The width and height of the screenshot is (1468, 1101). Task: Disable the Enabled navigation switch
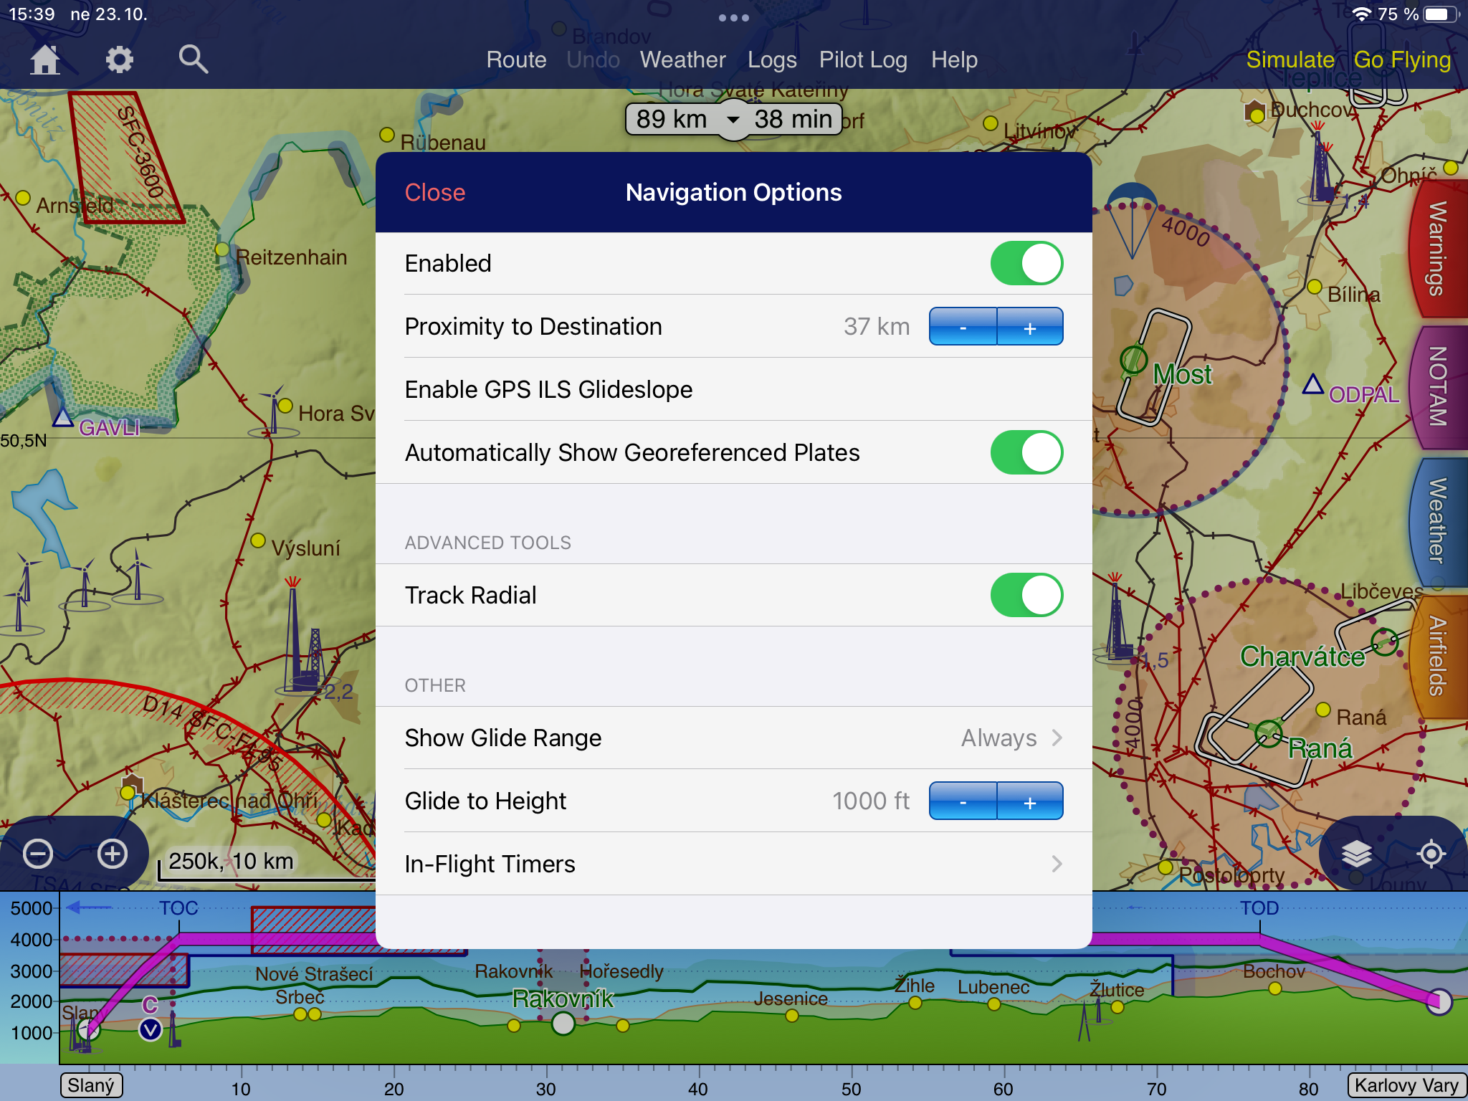[x=1026, y=263]
